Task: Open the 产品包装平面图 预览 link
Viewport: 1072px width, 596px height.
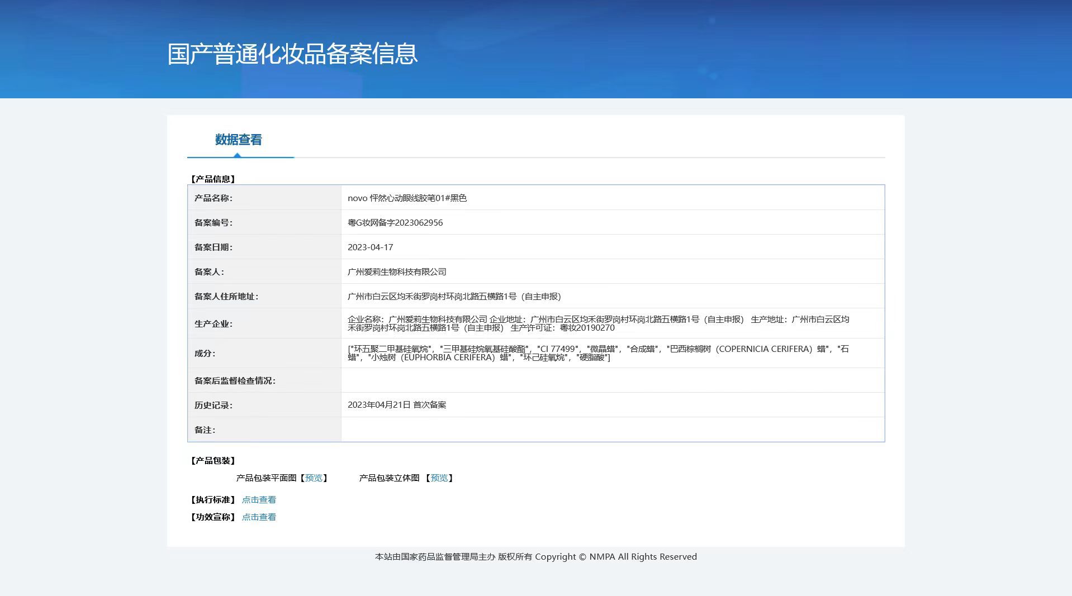Action: pyautogui.click(x=314, y=478)
